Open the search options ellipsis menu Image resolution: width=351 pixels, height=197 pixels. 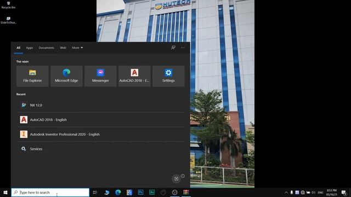[x=183, y=48]
